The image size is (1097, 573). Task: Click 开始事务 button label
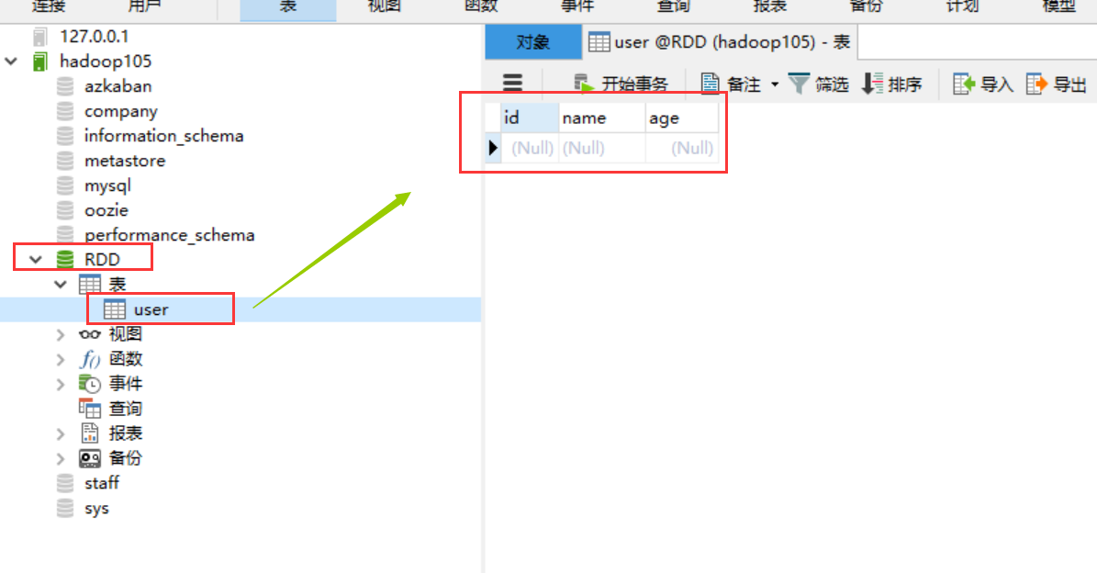[x=634, y=84]
